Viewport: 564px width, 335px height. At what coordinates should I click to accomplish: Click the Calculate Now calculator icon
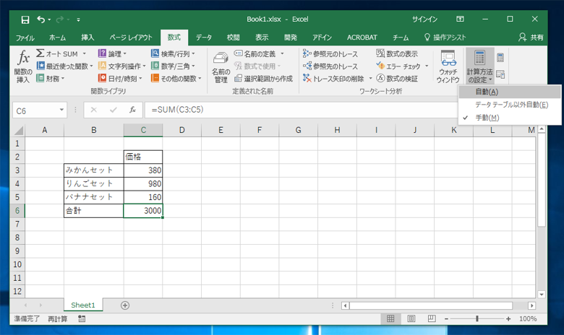(x=500, y=58)
